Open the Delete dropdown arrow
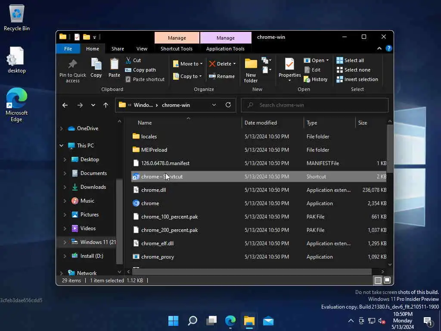This screenshot has height=331, width=441. coord(235,64)
